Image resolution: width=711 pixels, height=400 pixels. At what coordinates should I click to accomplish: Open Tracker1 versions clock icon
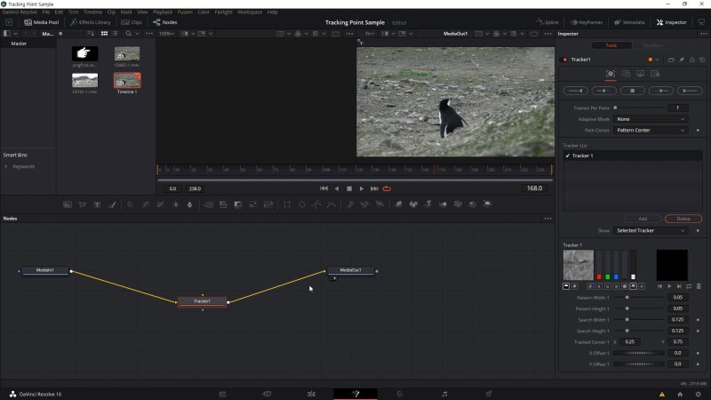pos(702,60)
